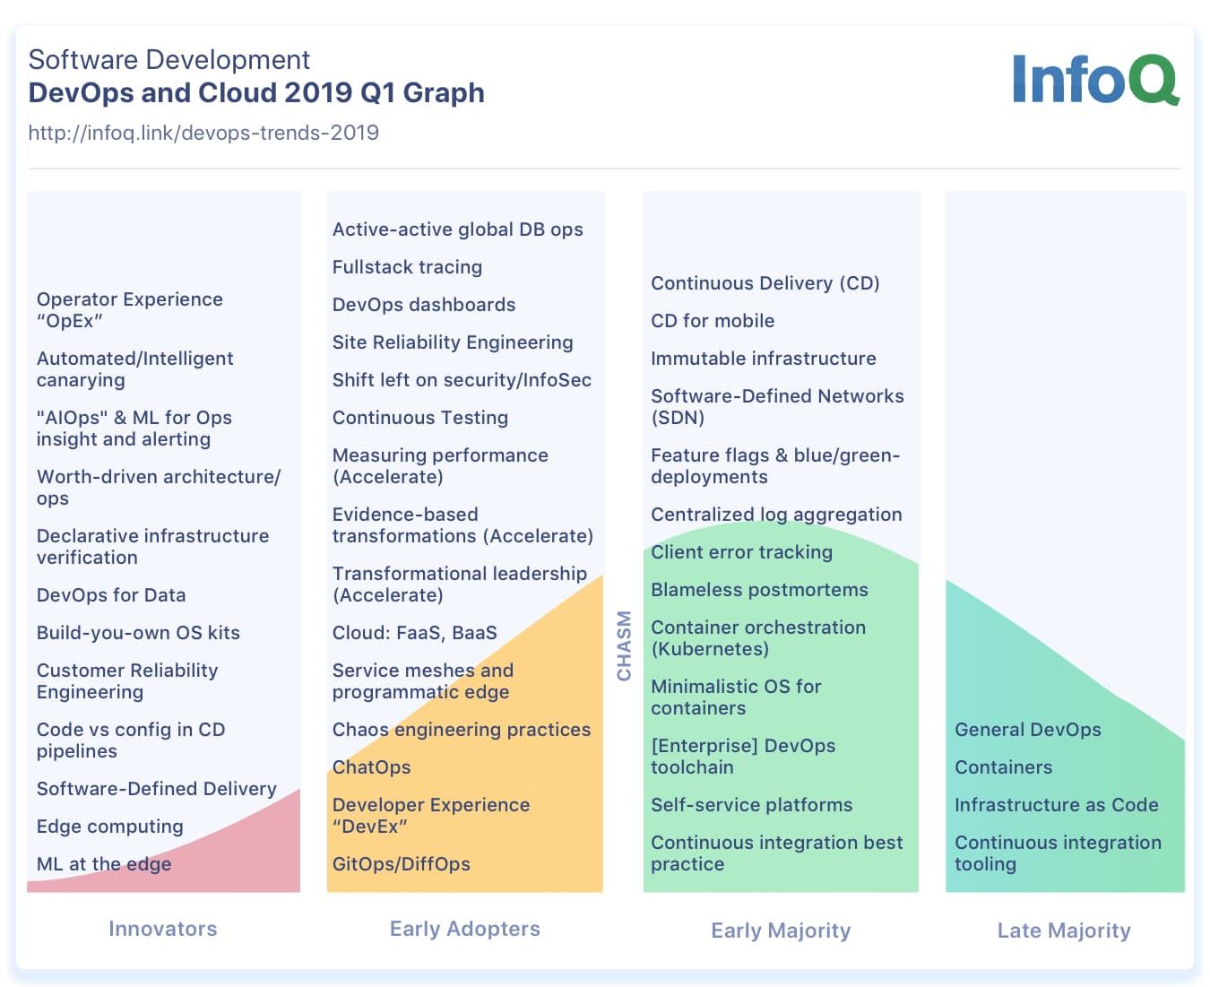Select the 'Edge computing' trend item
This screenshot has width=1210, height=987.
(x=109, y=827)
